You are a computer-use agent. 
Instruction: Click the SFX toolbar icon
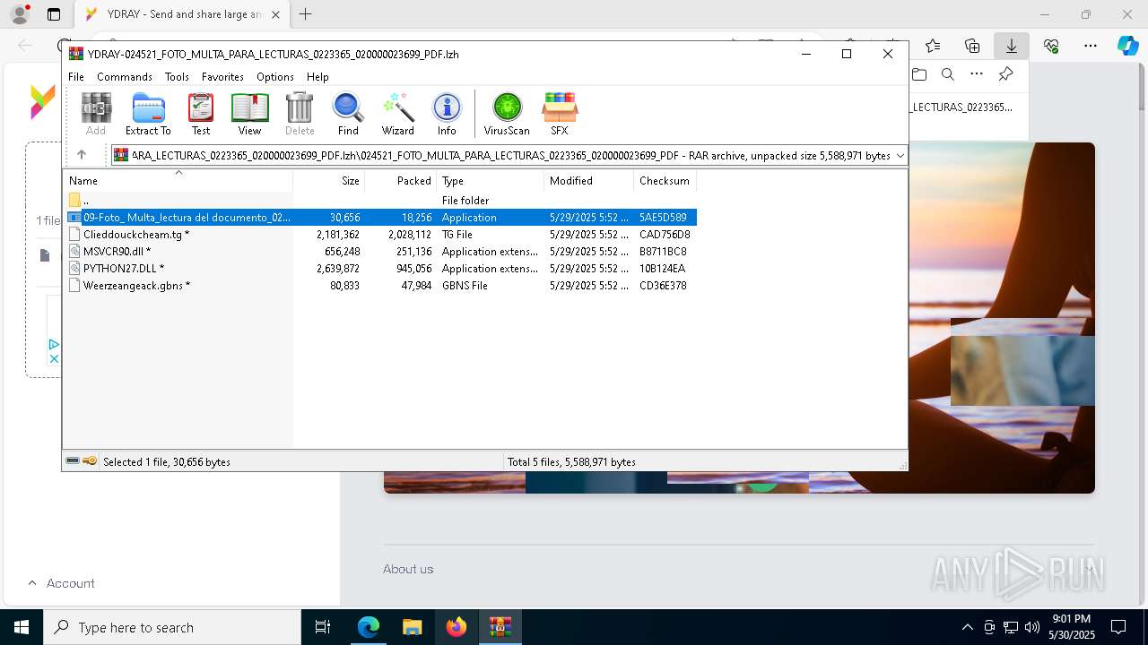point(559,114)
